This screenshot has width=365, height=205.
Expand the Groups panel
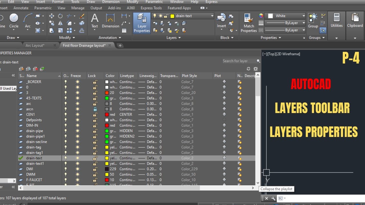coord(317,38)
